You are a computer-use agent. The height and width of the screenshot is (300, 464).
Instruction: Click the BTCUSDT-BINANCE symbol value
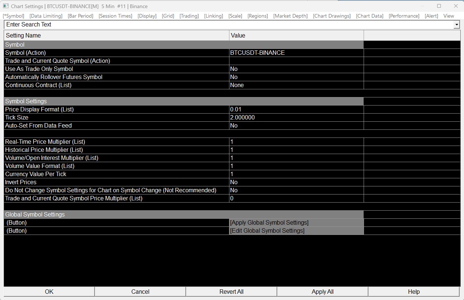[296, 53]
